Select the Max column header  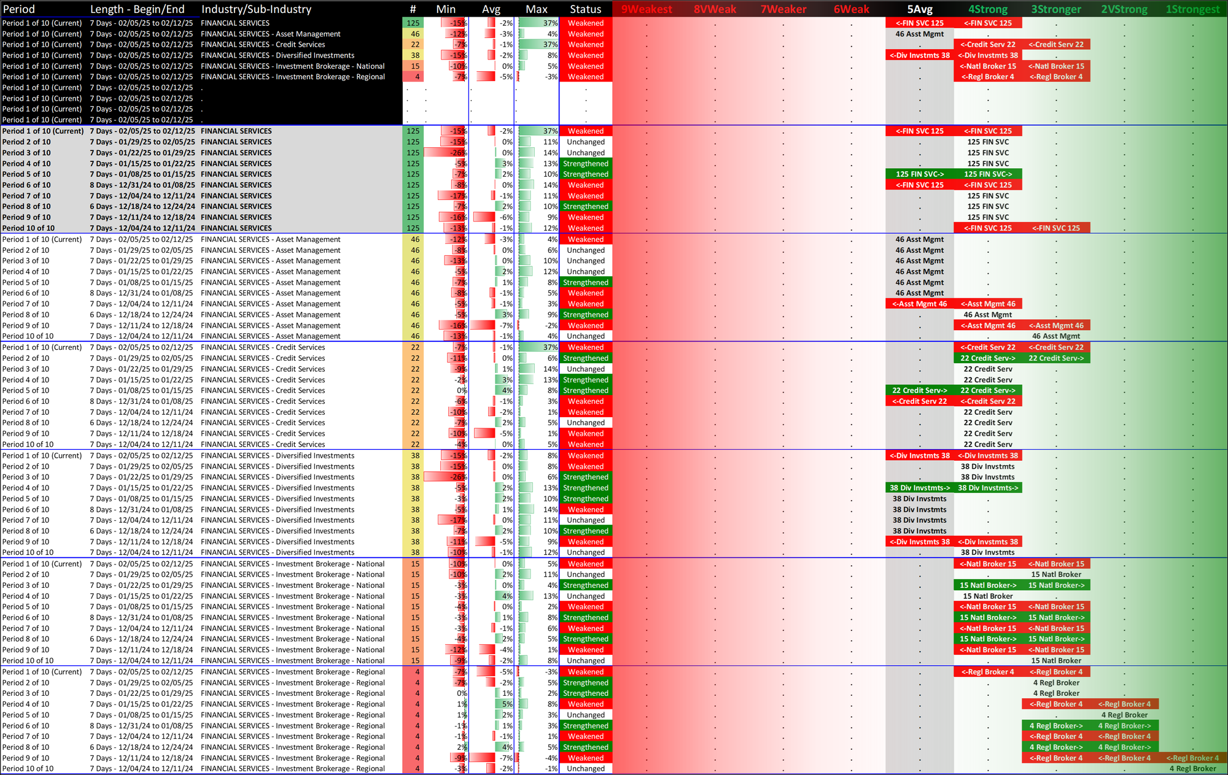(537, 9)
